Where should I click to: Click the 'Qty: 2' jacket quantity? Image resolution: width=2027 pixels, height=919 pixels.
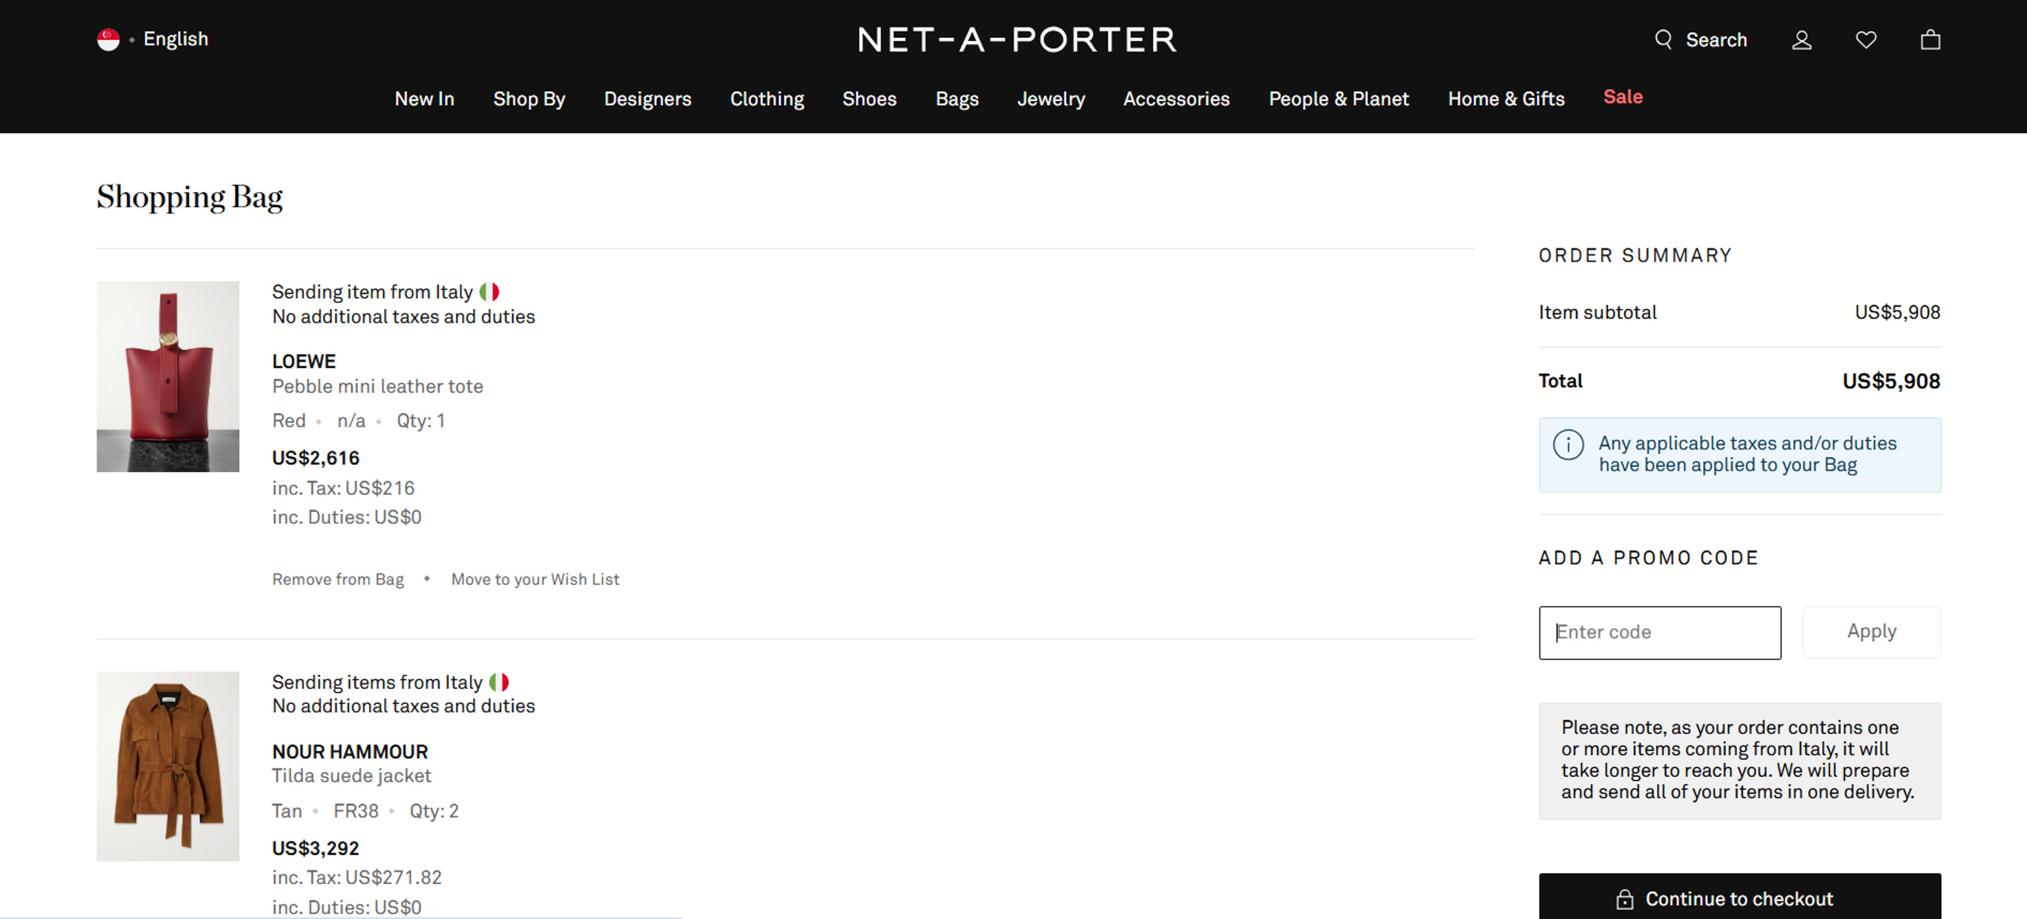[x=433, y=811]
